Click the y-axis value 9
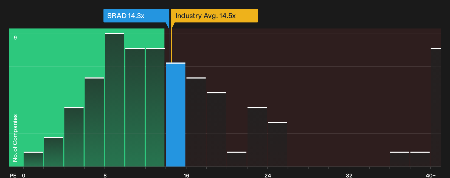450x178 pixels. tap(15, 38)
